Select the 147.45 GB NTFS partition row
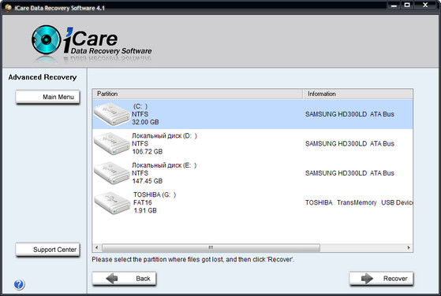441x296 pixels. [x=252, y=173]
